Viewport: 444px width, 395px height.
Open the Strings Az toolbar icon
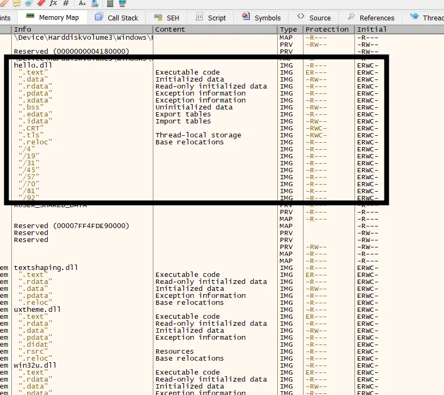point(82,3)
